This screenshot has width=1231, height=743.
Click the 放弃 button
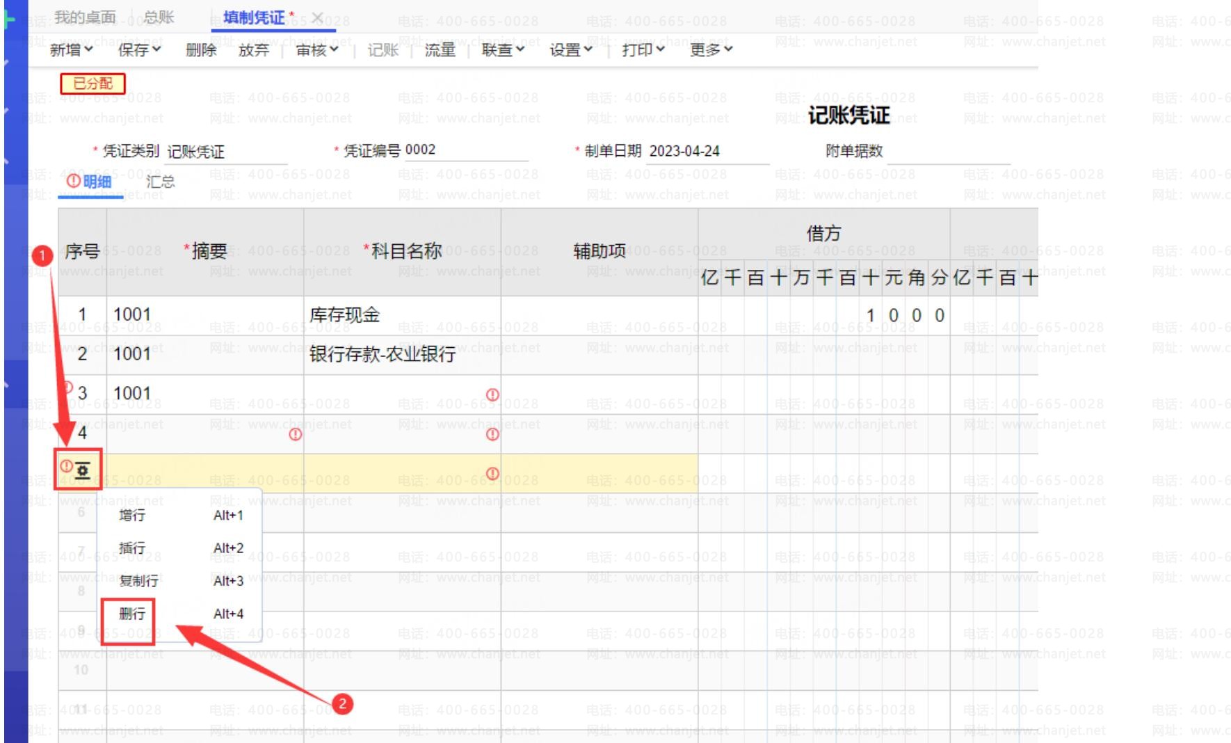coord(254,49)
